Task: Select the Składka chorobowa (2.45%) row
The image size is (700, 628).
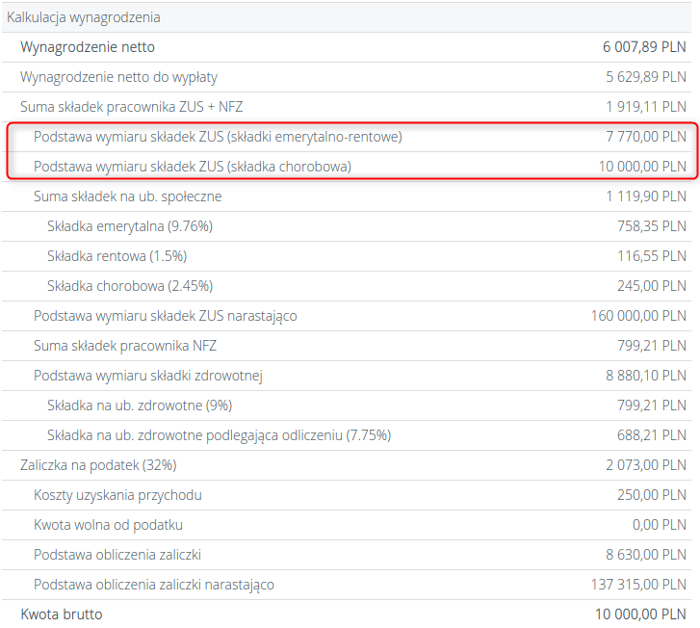Action: tap(129, 286)
